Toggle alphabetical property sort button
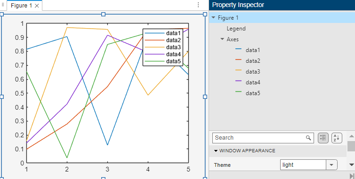 (x=337, y=138)
